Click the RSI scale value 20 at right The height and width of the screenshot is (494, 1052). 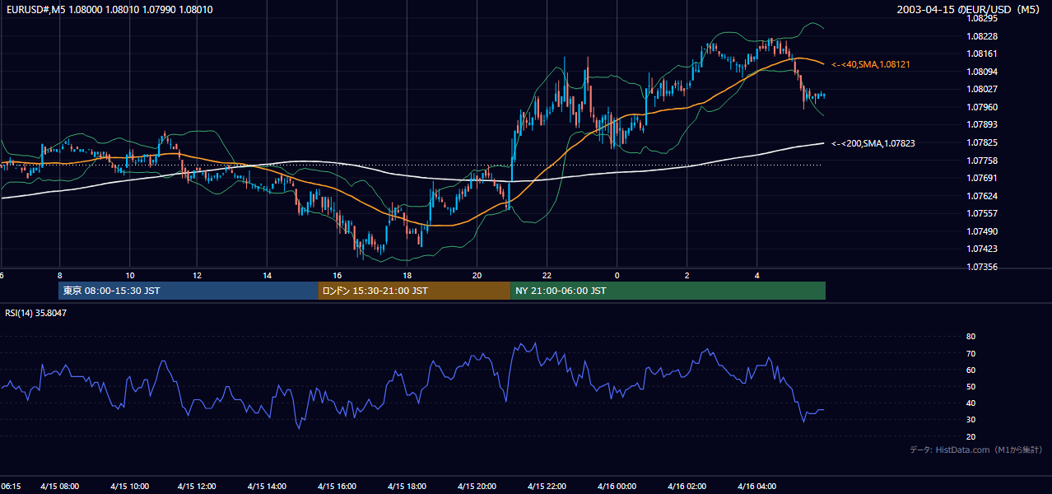pos(971,437)
